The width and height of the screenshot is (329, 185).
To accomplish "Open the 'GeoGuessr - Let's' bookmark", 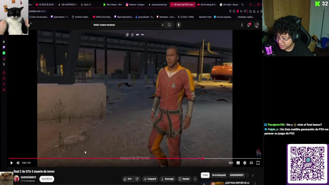I will point(166,17).
